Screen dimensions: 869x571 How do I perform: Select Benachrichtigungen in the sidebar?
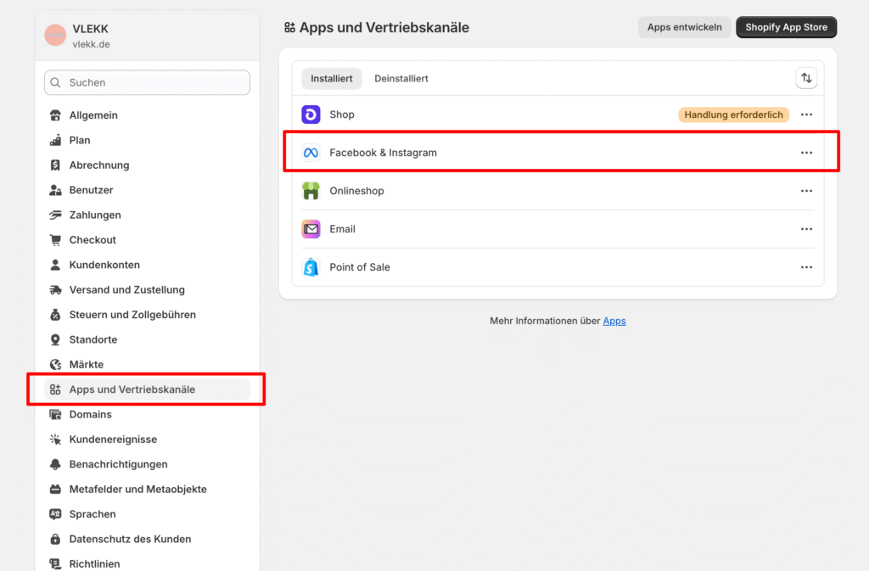click(147, 464)
